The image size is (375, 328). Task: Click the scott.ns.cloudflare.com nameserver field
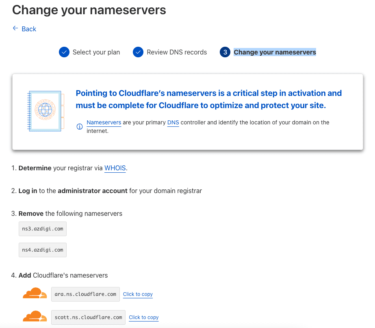point(88,317)
